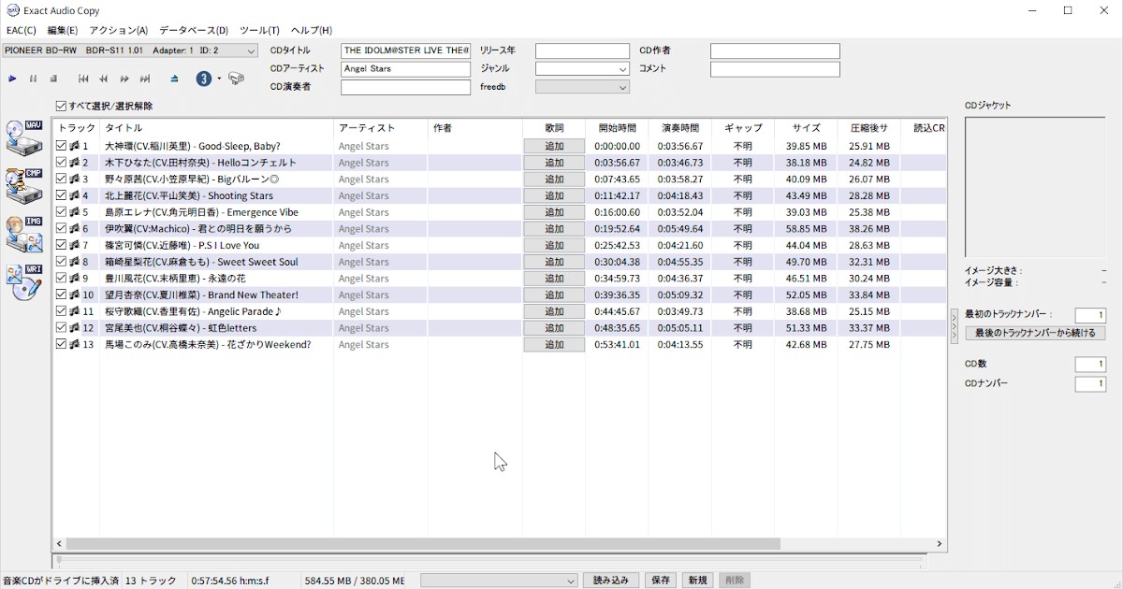This screenshot has height=589, width=1123.
Task: Click the CDアーティスト field Angel Stars
Action: [406, 69]
